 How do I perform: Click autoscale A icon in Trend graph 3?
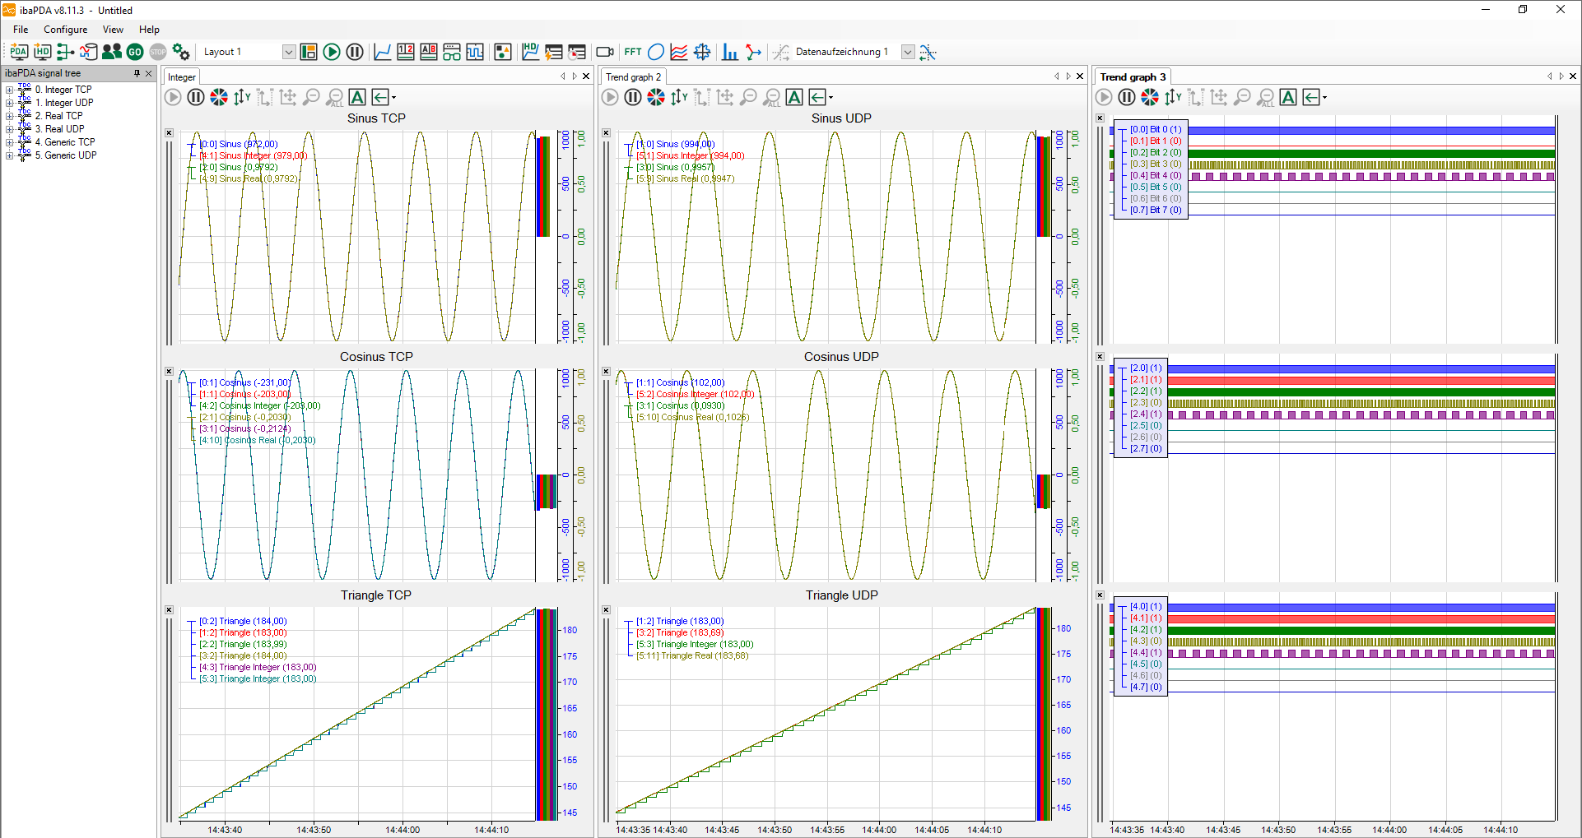coord(1288,97)
